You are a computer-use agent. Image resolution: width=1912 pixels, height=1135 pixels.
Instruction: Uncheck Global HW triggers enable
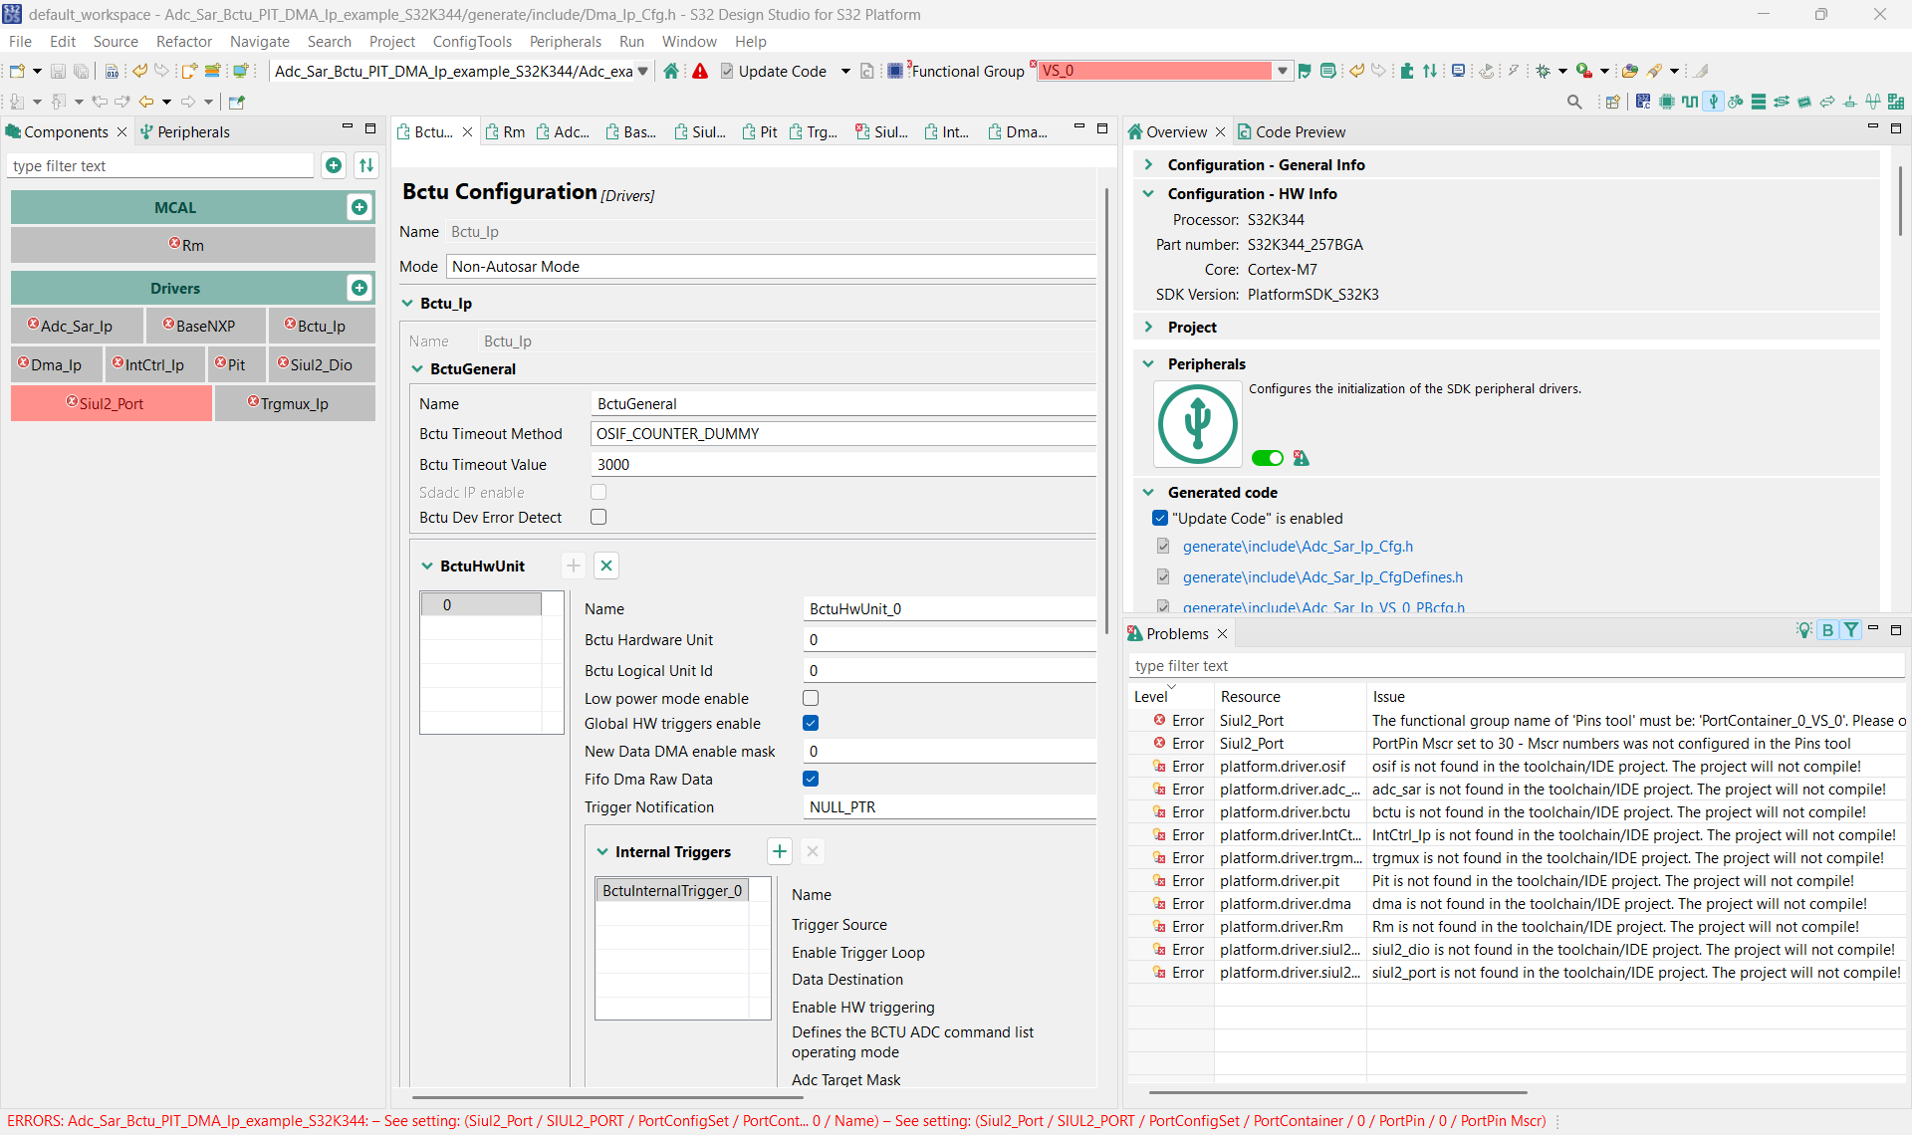811,723
